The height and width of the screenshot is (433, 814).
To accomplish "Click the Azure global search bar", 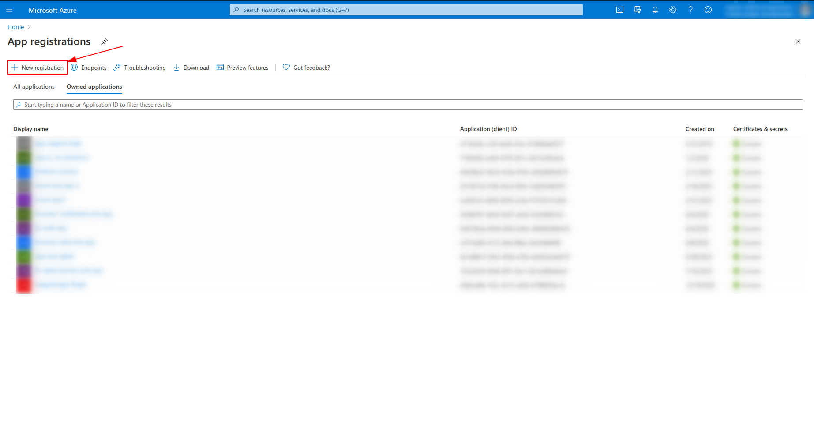I will click(x=406, y=10).
